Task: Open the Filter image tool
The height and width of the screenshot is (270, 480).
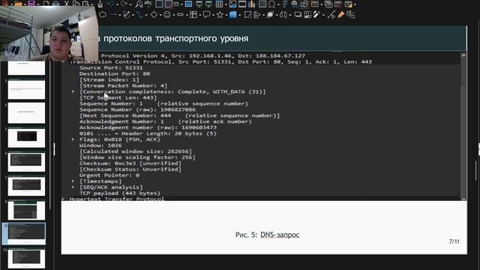Action: point(316,14)
